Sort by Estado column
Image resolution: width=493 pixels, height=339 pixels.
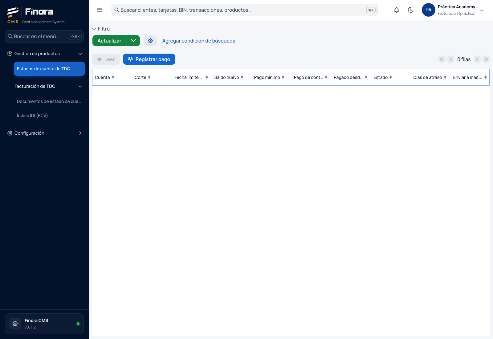(x=391, y=77)
